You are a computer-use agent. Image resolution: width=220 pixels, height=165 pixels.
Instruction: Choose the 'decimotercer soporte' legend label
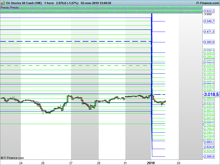tap(111, 12)
